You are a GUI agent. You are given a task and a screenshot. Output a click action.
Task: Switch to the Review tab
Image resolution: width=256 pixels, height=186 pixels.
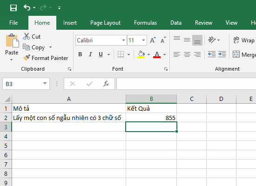[x=203, y=23]
